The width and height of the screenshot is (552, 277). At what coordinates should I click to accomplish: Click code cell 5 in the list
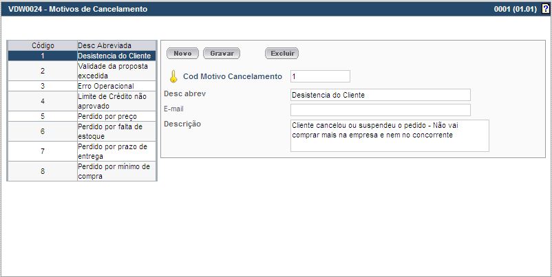coord(43,116)
